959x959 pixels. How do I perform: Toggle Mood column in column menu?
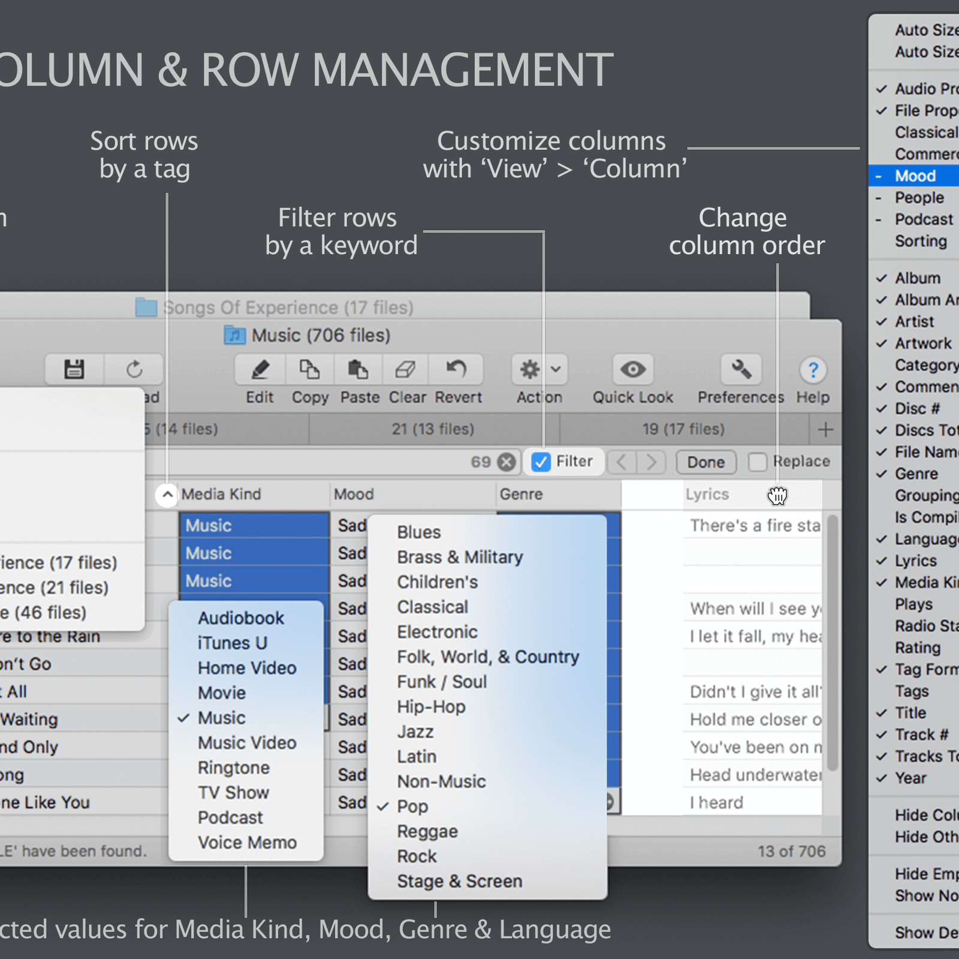tap(914, 176)
